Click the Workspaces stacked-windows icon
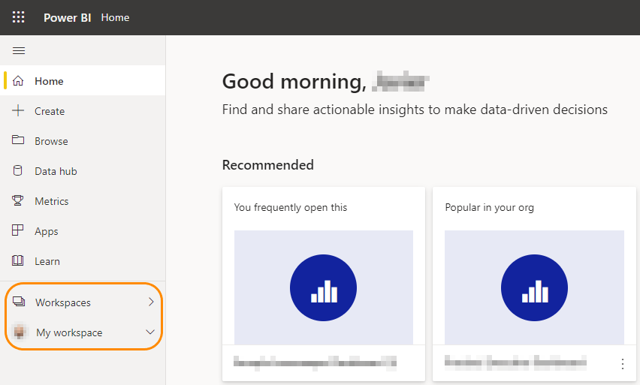 pos(19,302)
